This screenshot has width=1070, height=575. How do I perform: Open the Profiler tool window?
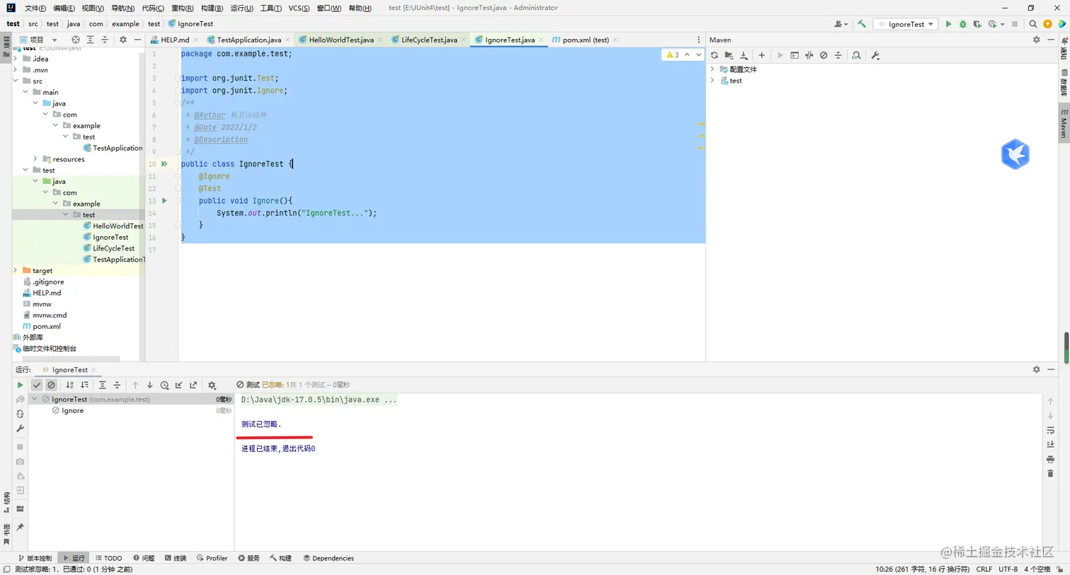212,558
